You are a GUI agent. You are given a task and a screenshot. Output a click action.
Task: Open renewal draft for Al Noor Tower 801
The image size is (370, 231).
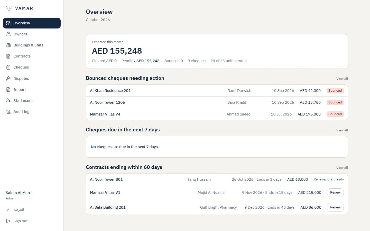[329, 179]
